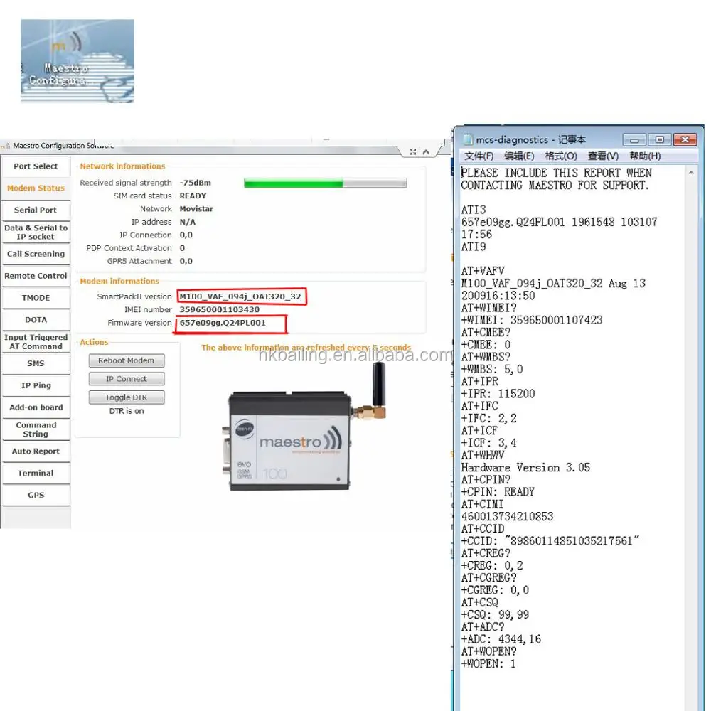Click the fullscreen expand icon in Maestro title bar
Viewport: 711px width, 711px height.
click(412, 152)
